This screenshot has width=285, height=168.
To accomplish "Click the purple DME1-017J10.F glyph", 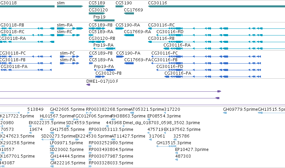I will coord(88,85).
